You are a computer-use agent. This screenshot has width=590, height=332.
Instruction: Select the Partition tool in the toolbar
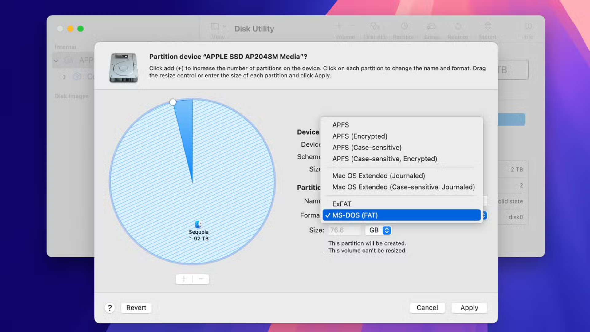[x=404, y=29]
